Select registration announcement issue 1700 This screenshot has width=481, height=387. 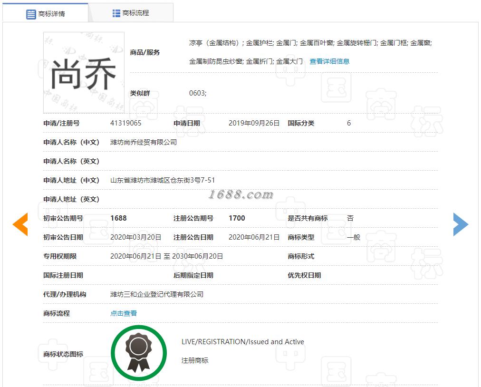point(237,218)
